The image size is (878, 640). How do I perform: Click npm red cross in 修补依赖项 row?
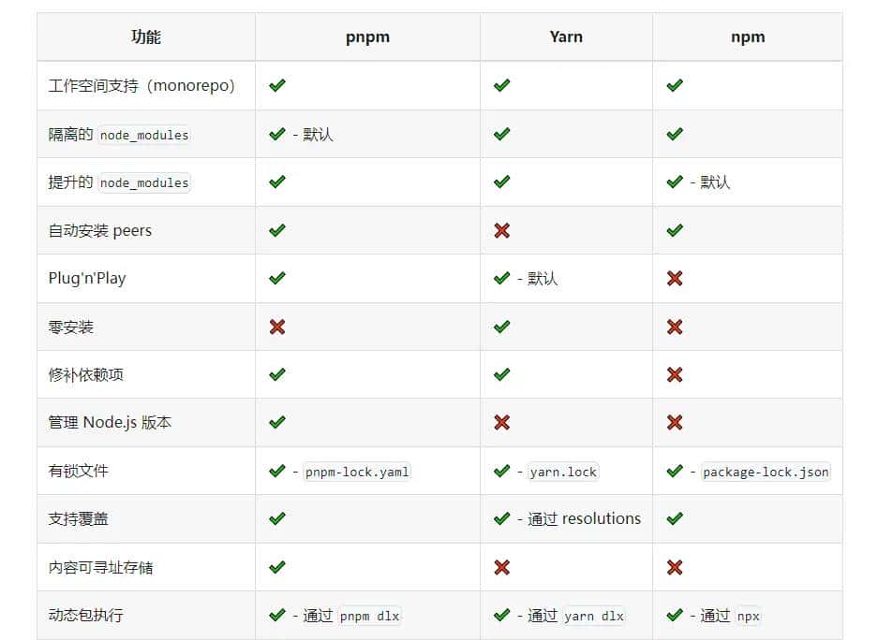(675, 374)
